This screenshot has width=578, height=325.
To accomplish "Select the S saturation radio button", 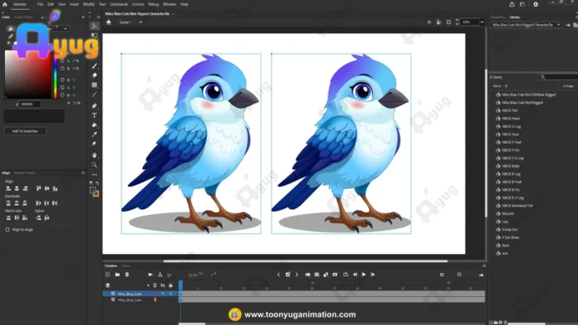I will pyautogui.click(x=62, y=61).
